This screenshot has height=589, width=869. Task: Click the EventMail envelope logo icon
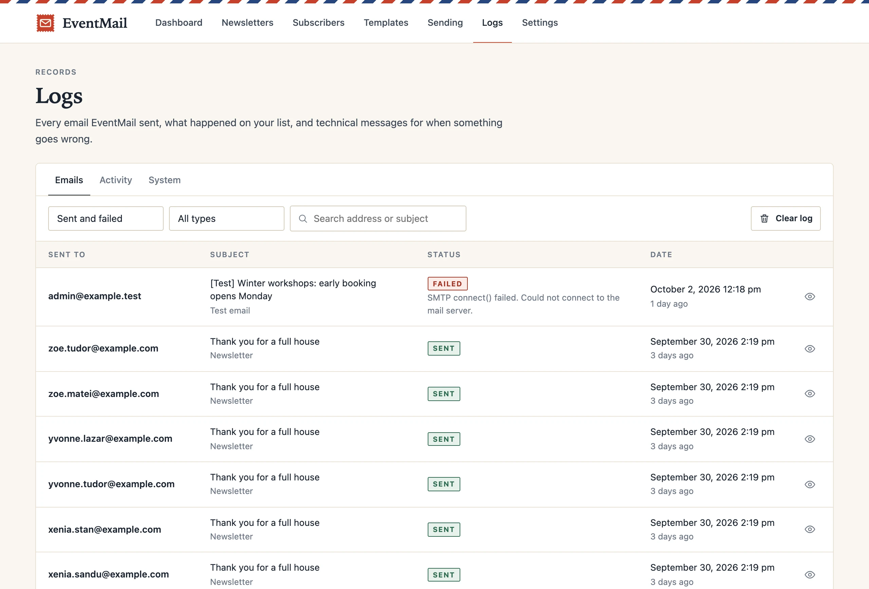point(45,23)
